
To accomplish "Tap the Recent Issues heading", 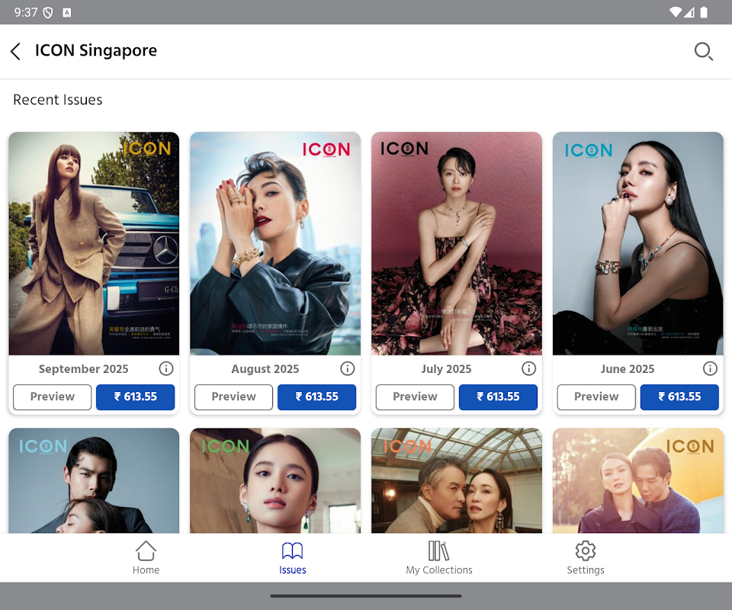I will click(x=58, y=99).
